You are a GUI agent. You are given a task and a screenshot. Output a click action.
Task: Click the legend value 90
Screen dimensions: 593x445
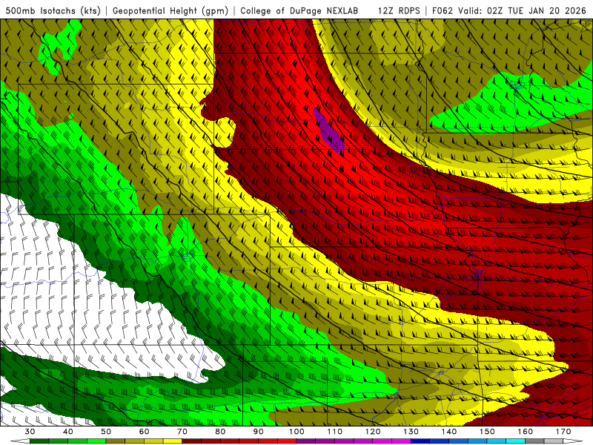259,432
